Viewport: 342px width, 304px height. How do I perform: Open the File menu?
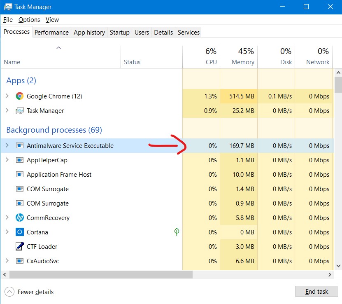click(8, 20)
